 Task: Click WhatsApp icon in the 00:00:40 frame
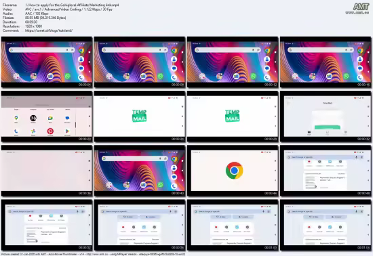161,185
